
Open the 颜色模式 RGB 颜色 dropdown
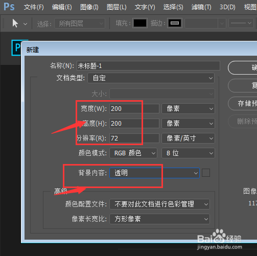coord(133,153)
